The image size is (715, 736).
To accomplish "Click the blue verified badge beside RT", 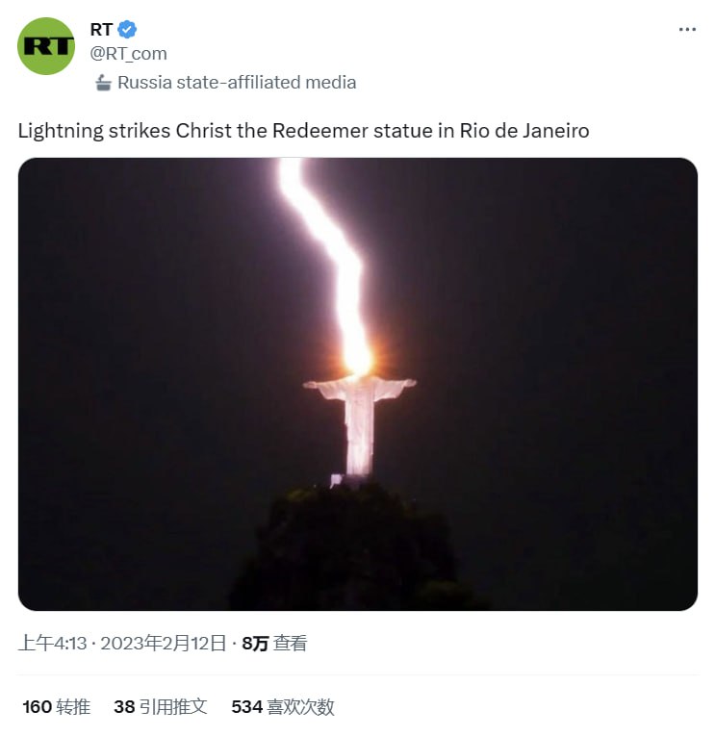I will (127, 30).
